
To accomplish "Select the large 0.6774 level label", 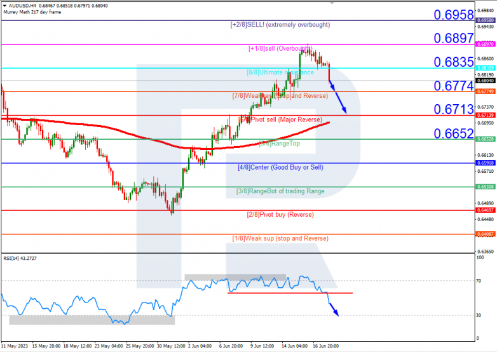I will 454,86.
